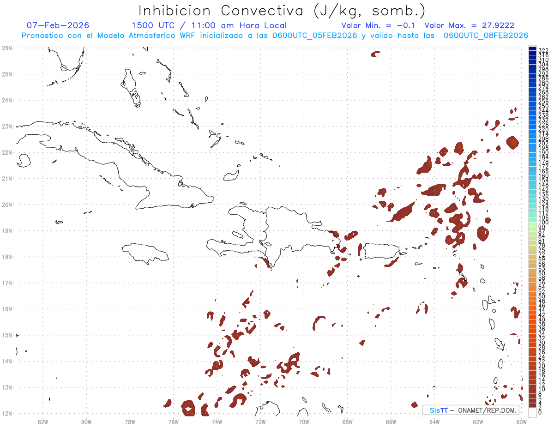Click the longitude label "74W"

pyautogui.click(x=217, y=422)
